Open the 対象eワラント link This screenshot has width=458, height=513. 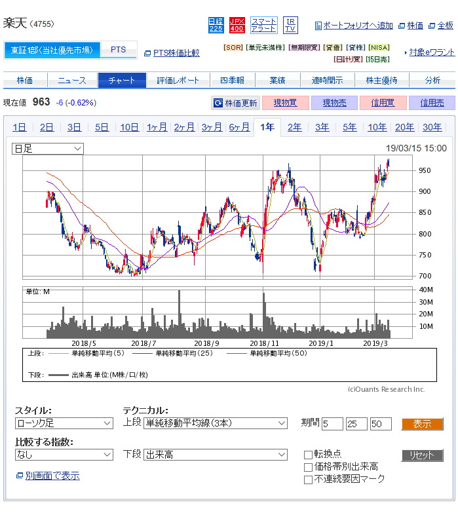(432, 52)
